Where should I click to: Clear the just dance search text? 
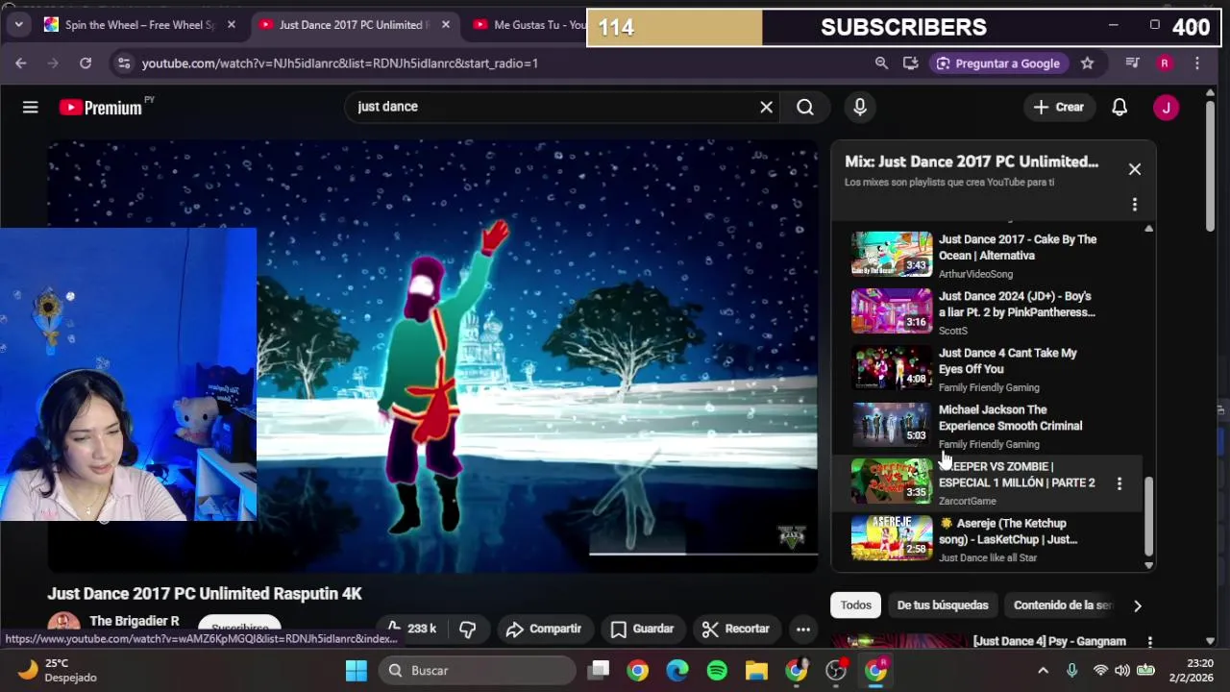coord(766,107)
